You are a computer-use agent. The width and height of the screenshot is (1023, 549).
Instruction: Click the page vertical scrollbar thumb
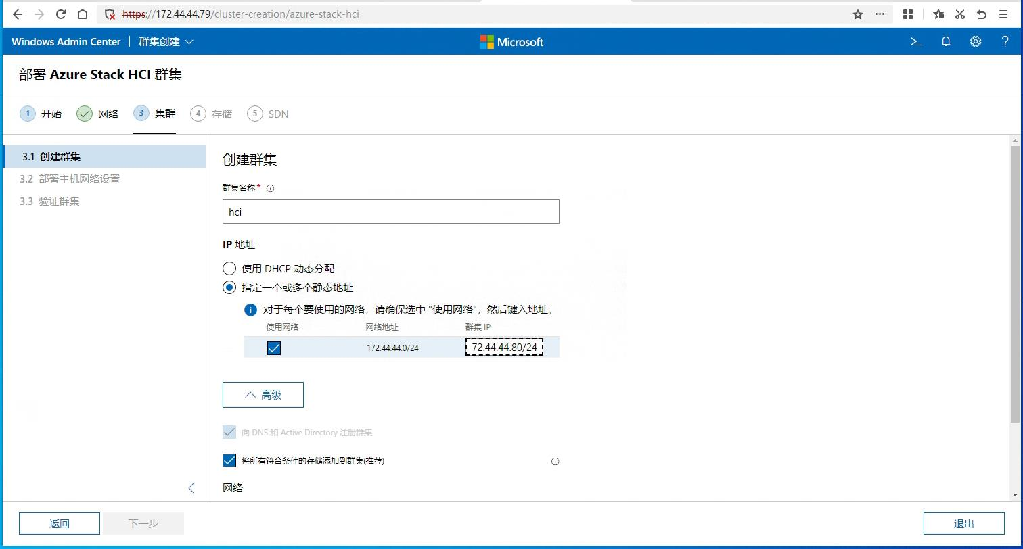point(1015,284)
